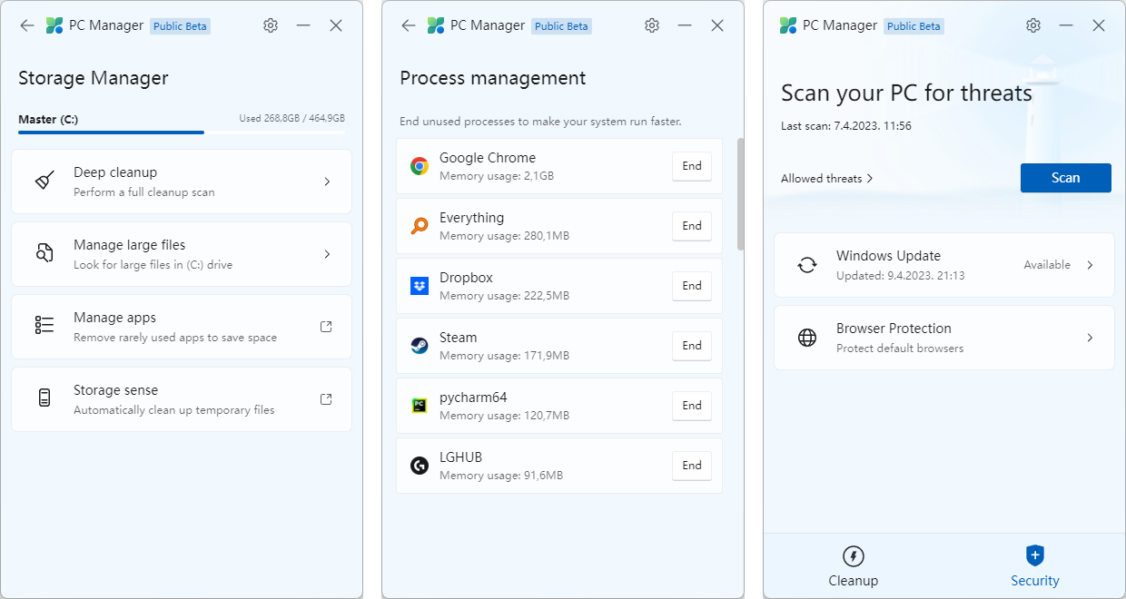Start the threat Scan
The image size is (1126, 599).
(x=1066, y=178)
